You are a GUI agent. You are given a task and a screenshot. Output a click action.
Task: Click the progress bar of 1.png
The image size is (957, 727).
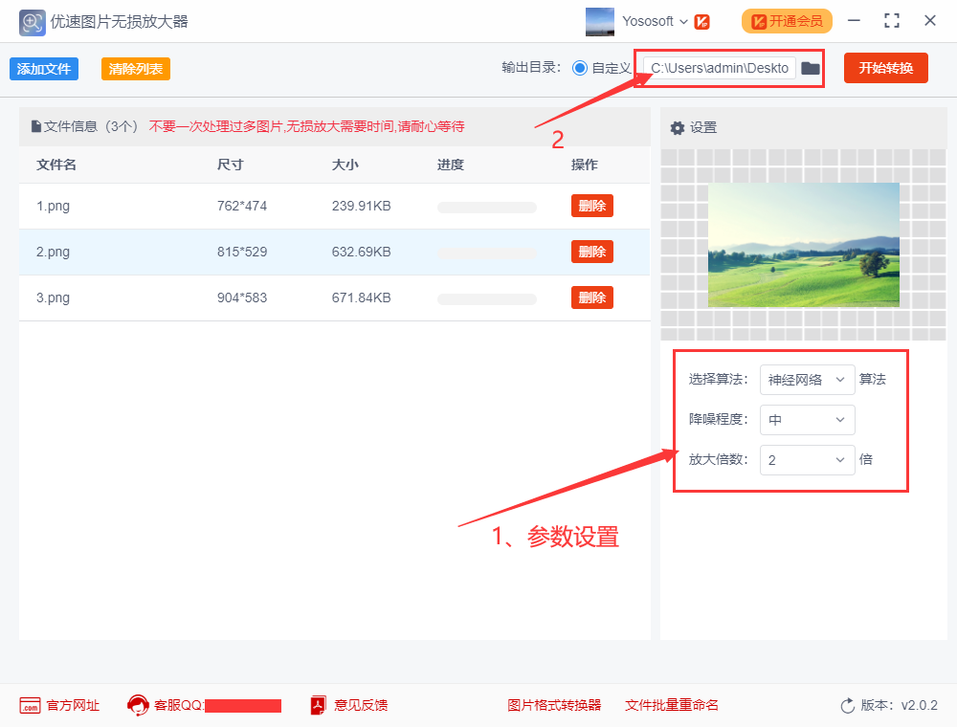coord(486,206)
